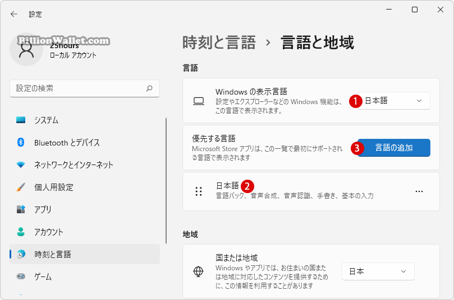Click the 国または地域 label
The height and width of the screenshot is (300, 454).
click(x=237, y=257)
